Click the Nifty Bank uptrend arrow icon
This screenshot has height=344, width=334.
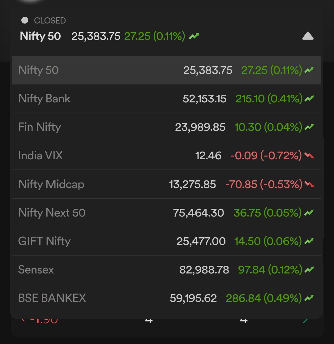pos(309,99)
